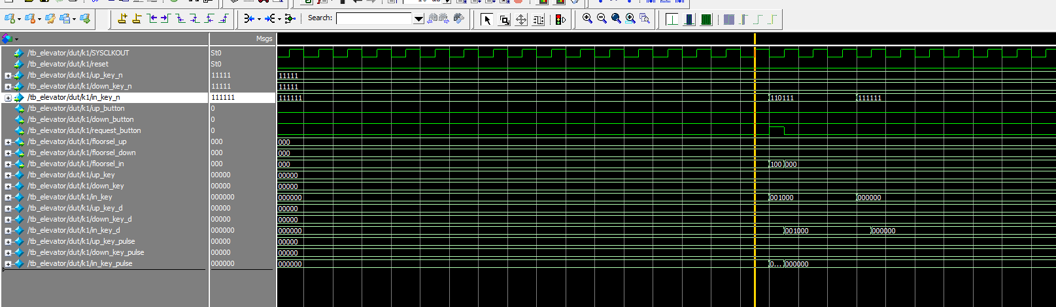The image size is (1056, 307).
Task: Expand the in_key_n signal bus
Action: 8,98
